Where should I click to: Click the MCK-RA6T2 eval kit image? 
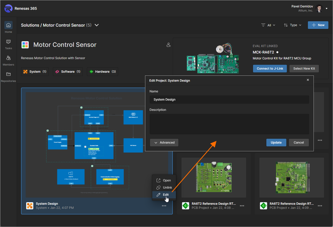(213, 58)
